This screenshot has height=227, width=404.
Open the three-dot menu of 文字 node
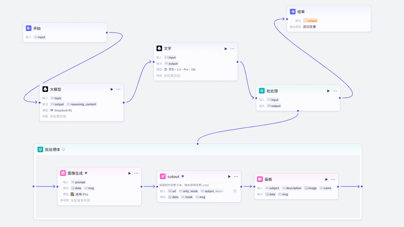click(232, 49)
